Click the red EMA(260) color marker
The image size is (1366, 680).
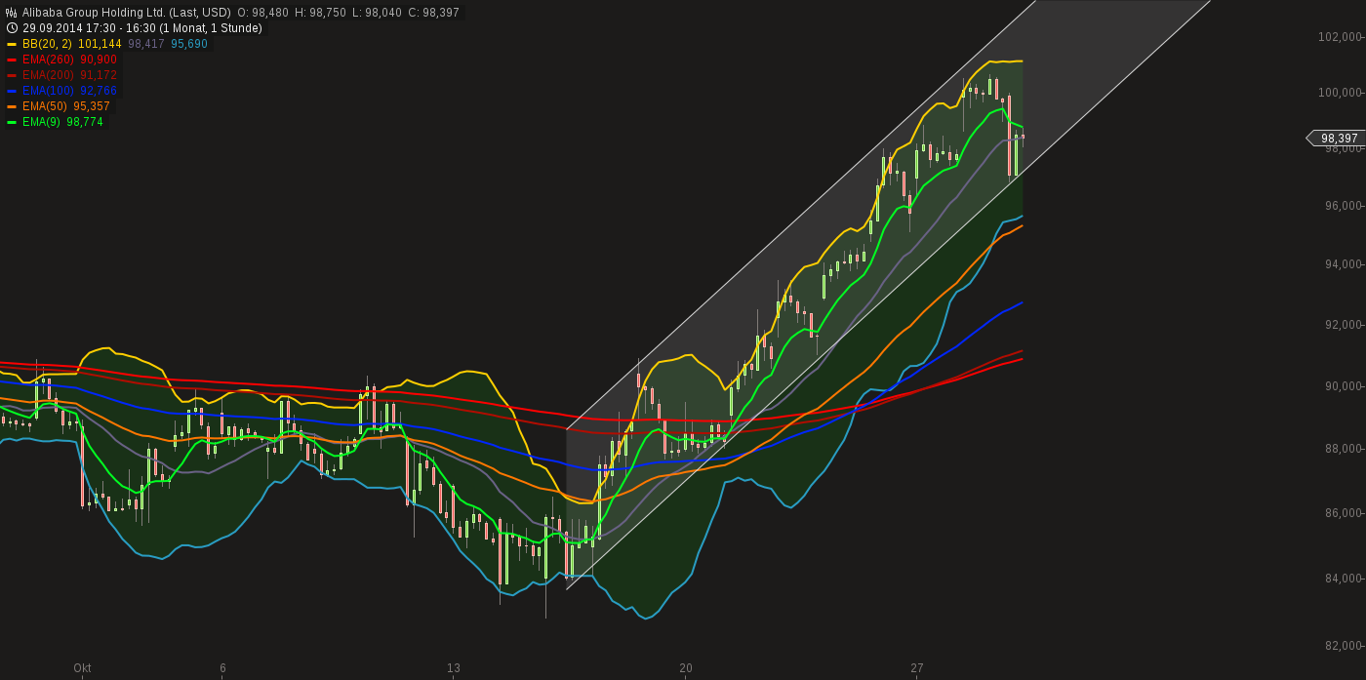pyautogui.click(x=12, y=60)
